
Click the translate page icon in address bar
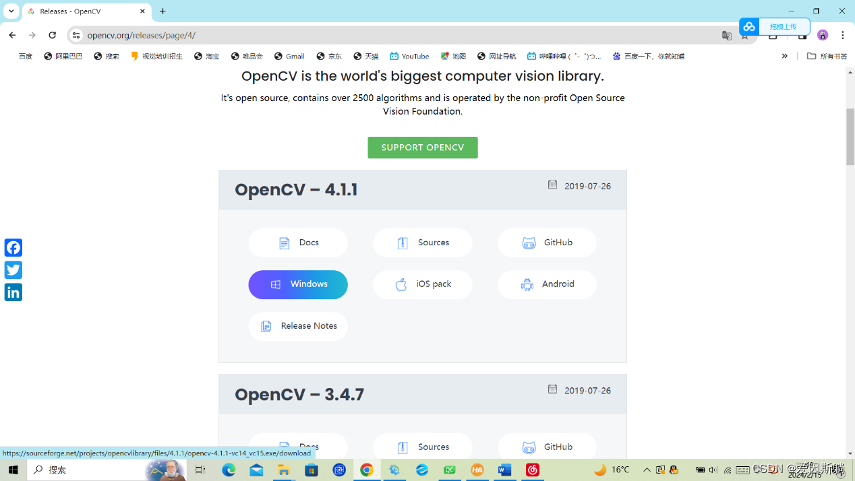pyautogui.click(x=726, y=35)
